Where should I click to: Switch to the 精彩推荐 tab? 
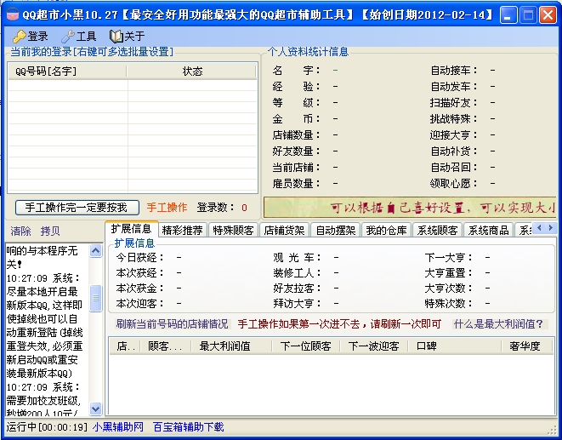[183, 230]
